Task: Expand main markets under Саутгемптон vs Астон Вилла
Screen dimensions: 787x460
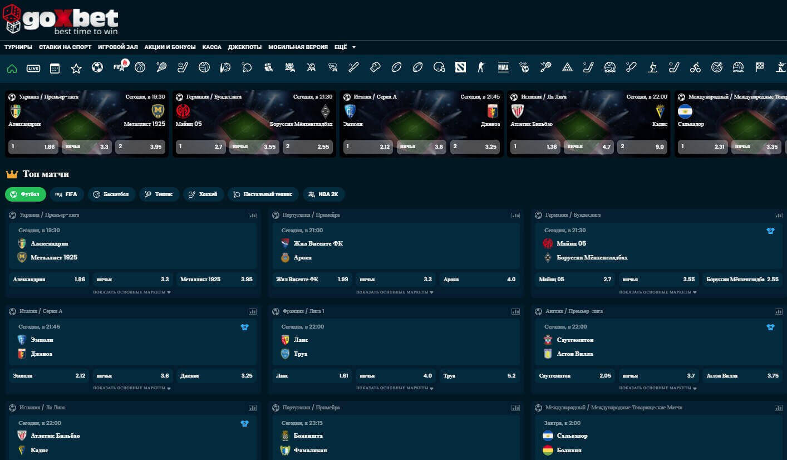Action: click(x=658, y=388)
